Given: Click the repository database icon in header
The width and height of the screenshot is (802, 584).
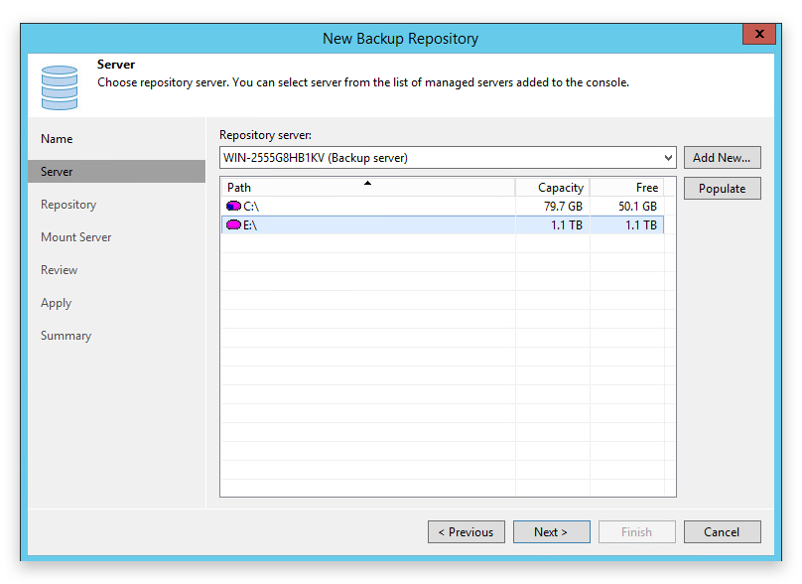Looking at the screenshot, I should (x=60, y=87).
